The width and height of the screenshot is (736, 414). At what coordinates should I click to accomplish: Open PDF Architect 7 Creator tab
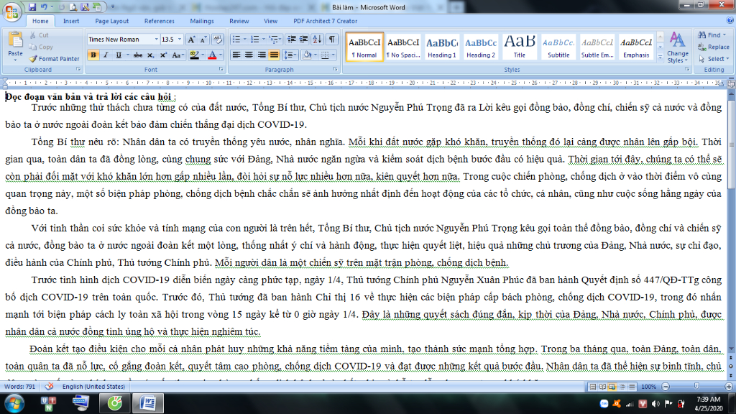pos(326,21)
